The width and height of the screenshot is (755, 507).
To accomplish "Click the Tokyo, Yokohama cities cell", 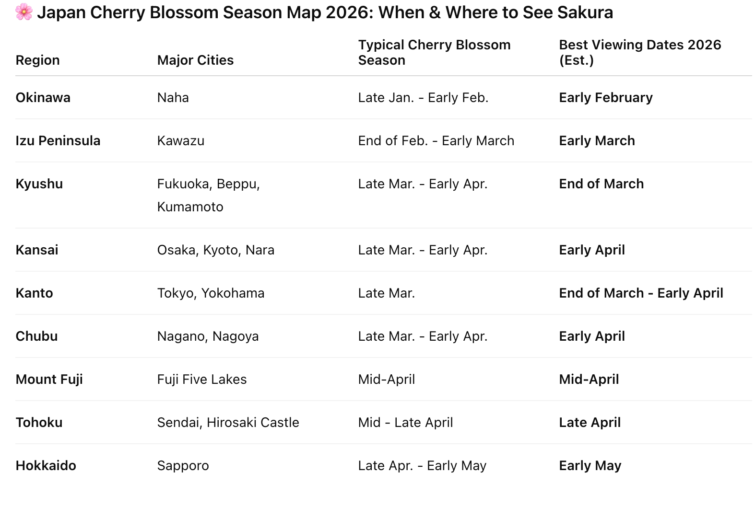I will [211, 293].
